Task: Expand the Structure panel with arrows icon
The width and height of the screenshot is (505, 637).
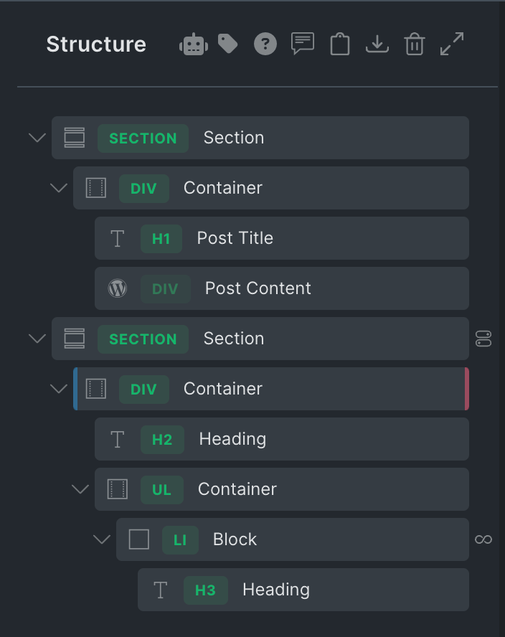Action: [452, 44]
